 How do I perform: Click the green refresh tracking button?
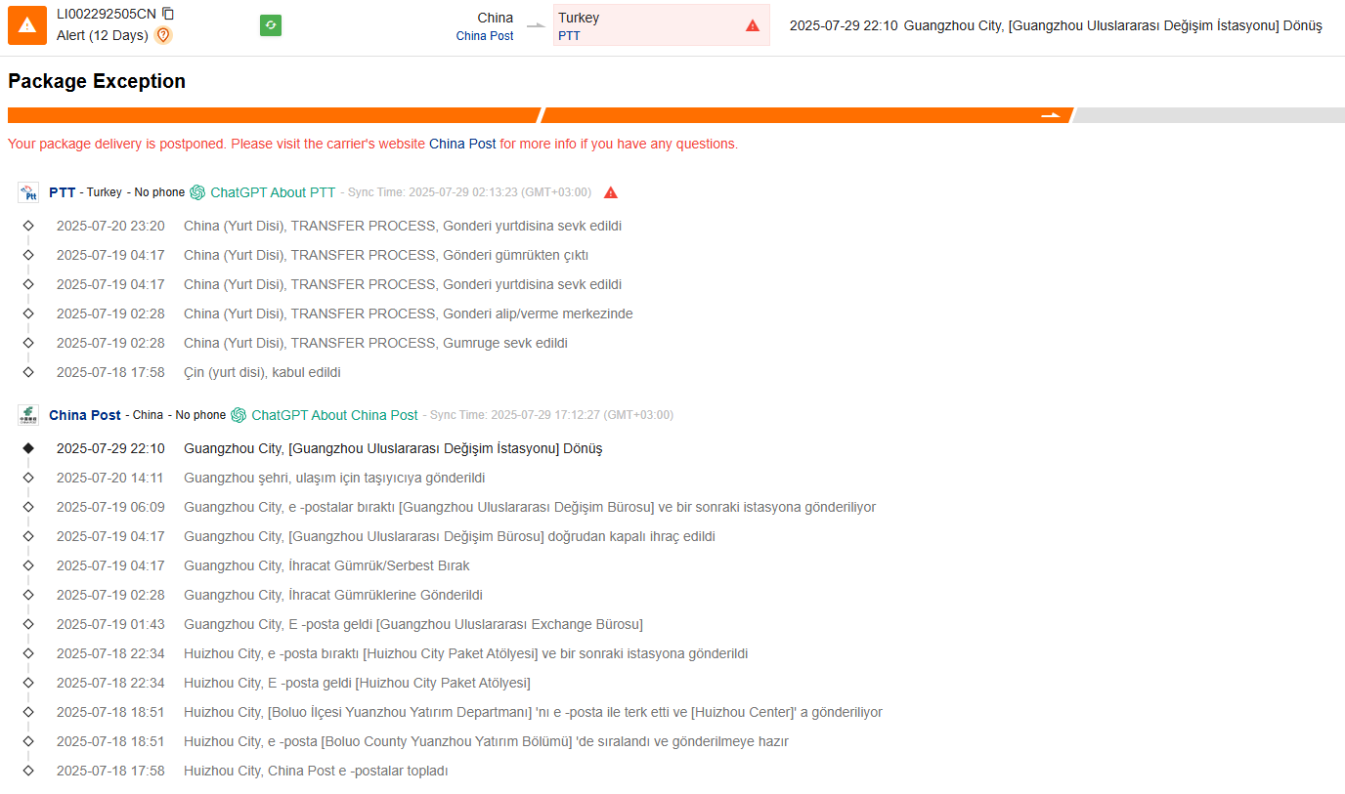[271, 25]
